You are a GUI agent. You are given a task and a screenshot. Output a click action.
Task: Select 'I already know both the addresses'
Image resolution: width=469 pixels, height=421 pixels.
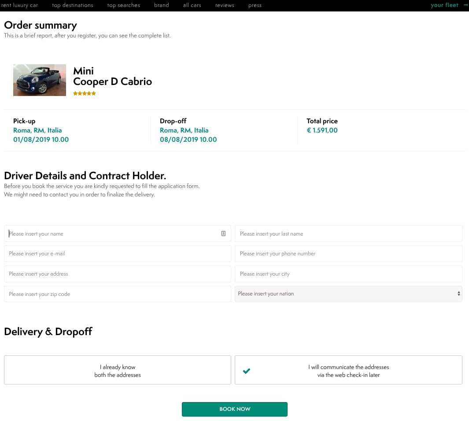pos(117,370)
